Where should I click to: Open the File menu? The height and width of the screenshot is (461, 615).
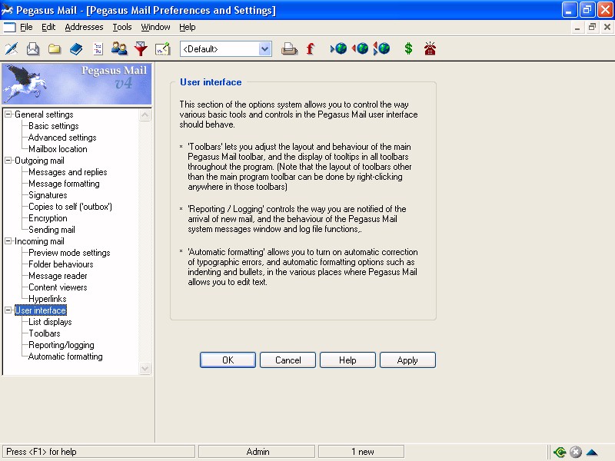coord(26,27)
